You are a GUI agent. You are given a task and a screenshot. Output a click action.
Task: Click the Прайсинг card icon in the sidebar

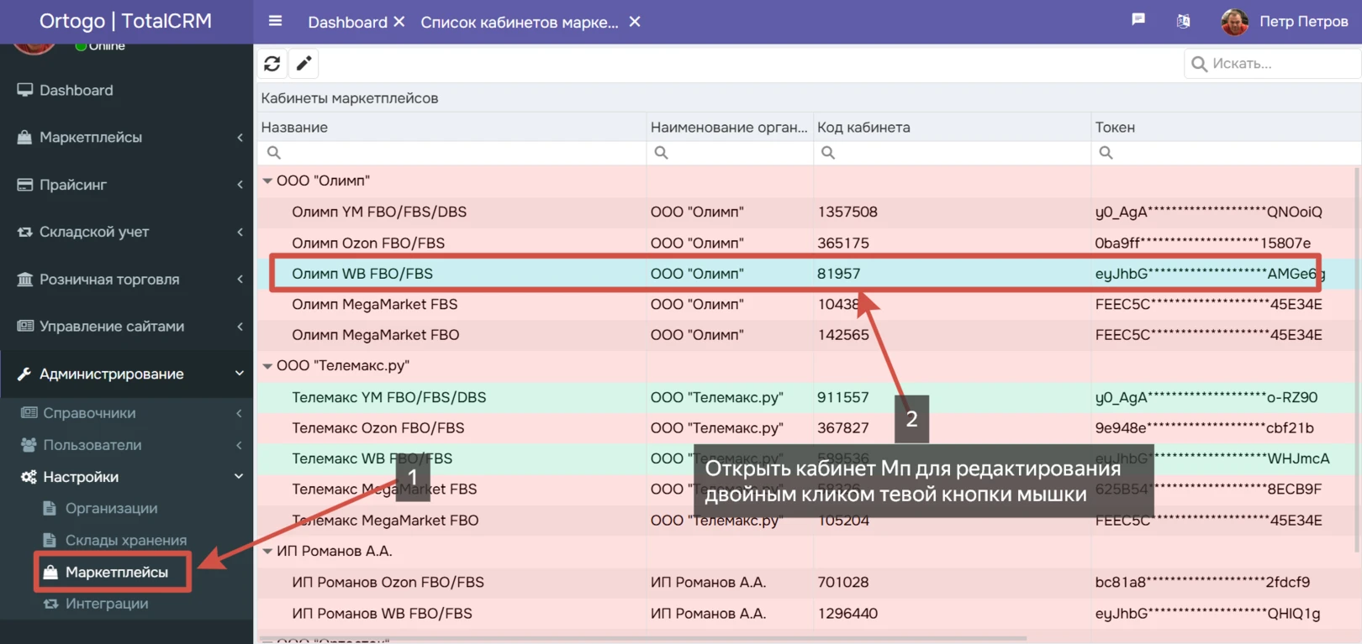[25, 185]
